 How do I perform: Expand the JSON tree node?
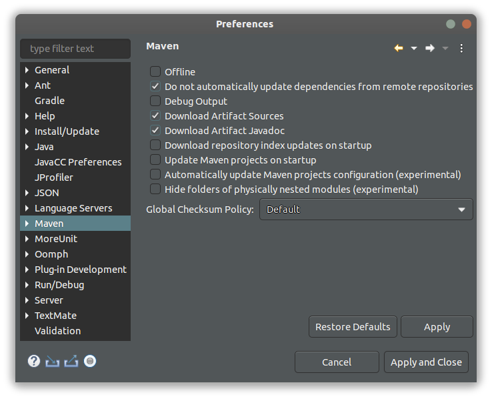27,193
